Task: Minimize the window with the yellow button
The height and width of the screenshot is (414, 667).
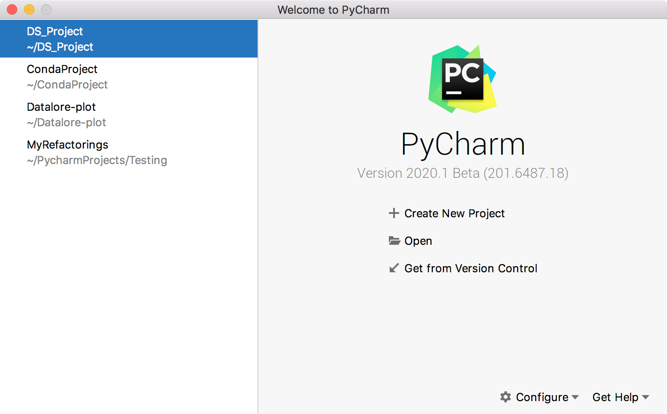Action: click(29, 9)
